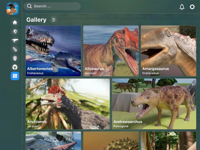Click the magnifier search icon
This screenshot has height=150, width=200.
point(29,6)
